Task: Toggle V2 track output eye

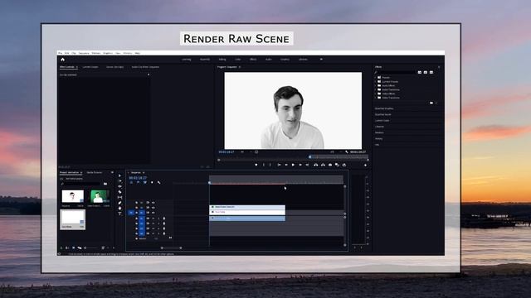Action: [x=153, y=208]
